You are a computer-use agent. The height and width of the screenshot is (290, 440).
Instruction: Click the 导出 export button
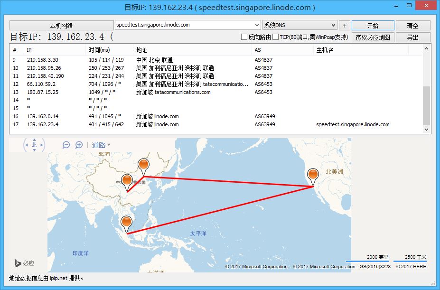(x=412, y=37)
